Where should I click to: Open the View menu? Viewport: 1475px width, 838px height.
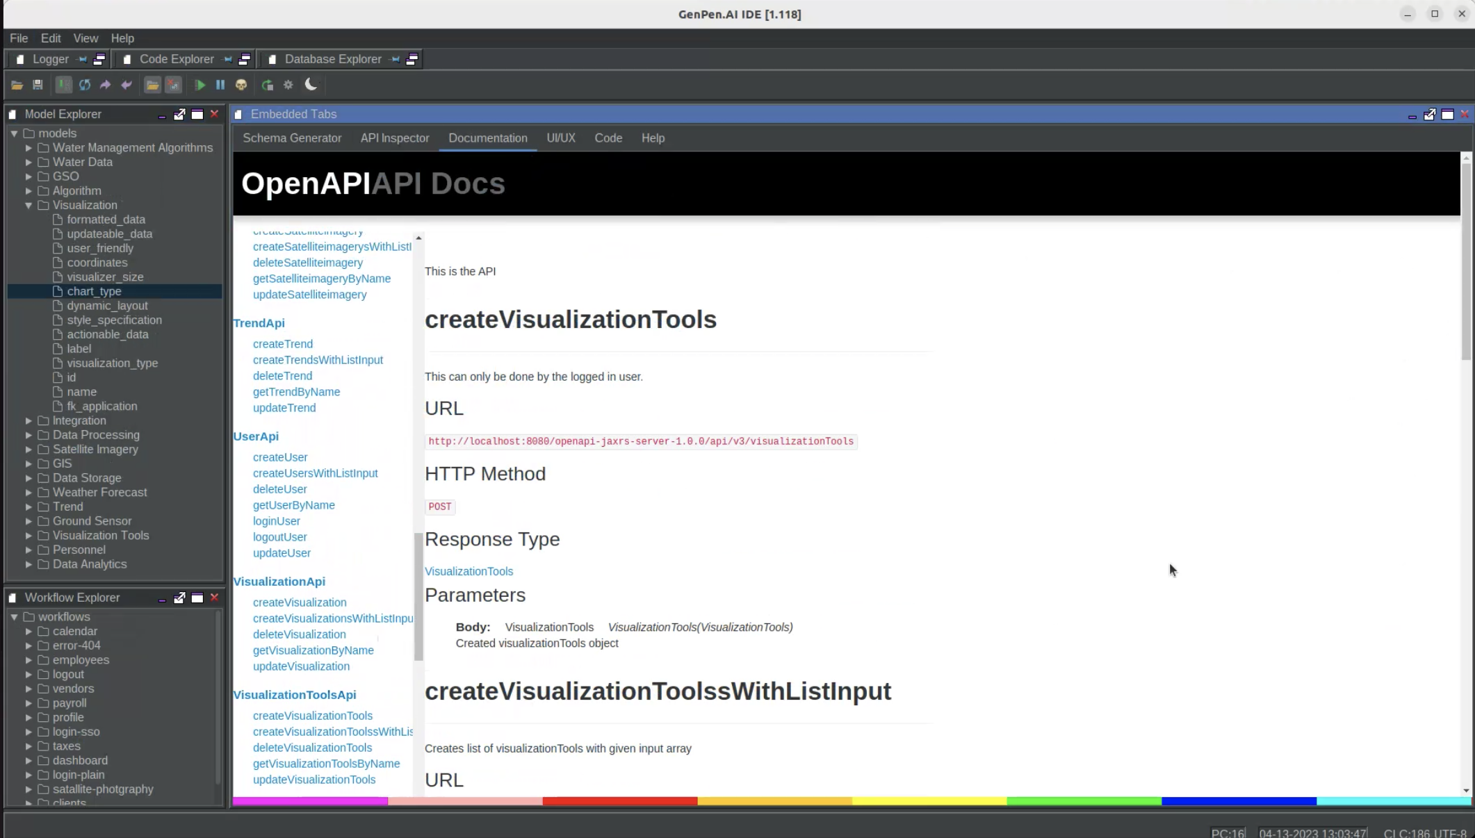click(85, 38)
